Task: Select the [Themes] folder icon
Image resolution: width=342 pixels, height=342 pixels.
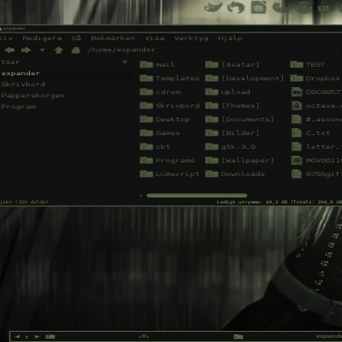Action: [x=212, y=106]
